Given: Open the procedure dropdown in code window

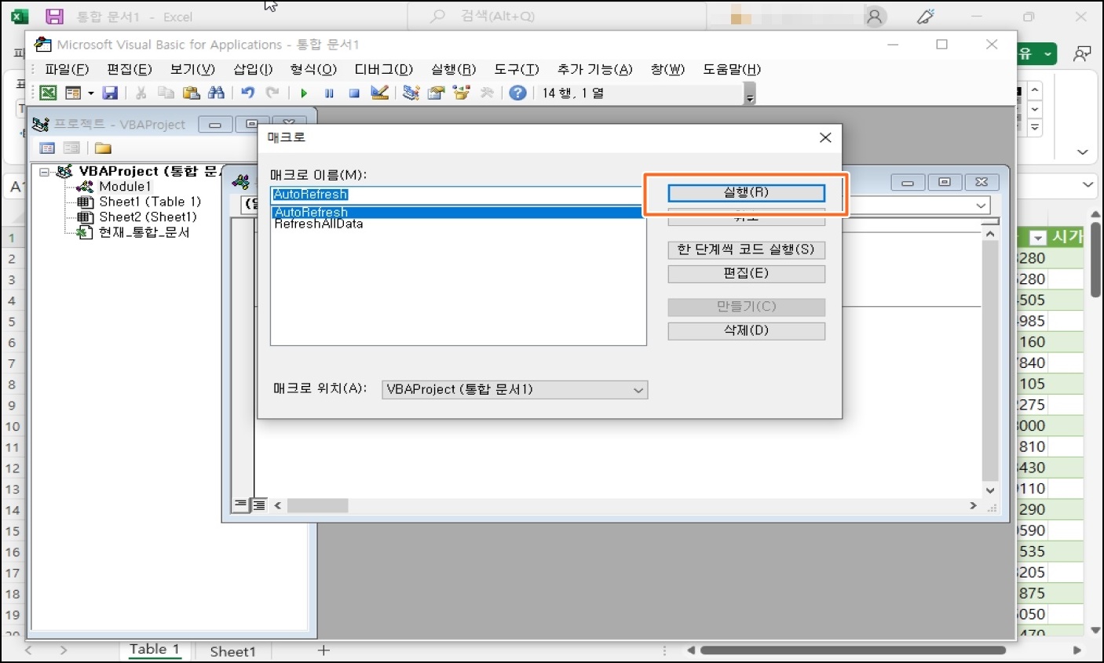Looking at the screenshot, I should tap(981, 206).
